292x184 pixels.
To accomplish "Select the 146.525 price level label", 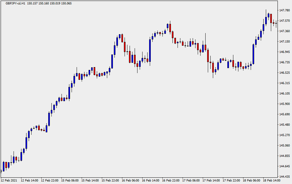I will (284, 73).
